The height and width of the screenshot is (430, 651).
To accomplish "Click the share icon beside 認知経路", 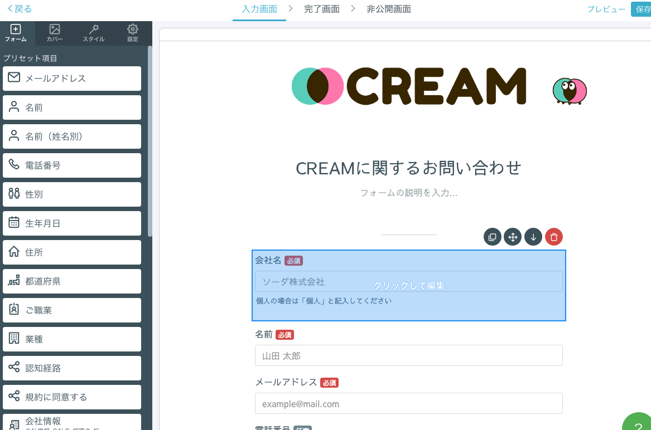I will pos(14,367).
